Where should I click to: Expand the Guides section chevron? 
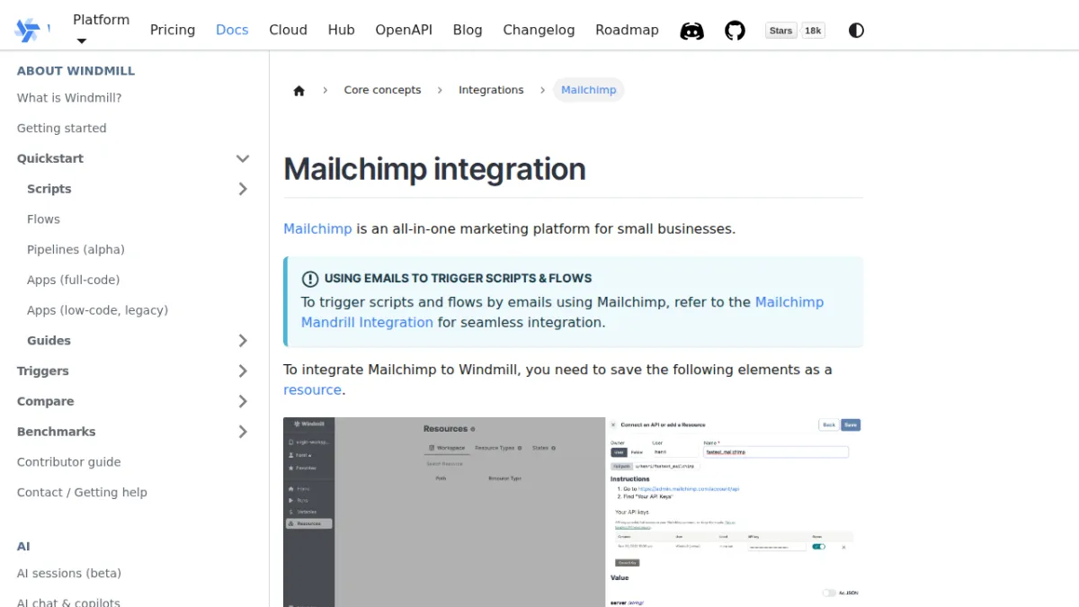[243, 341]
